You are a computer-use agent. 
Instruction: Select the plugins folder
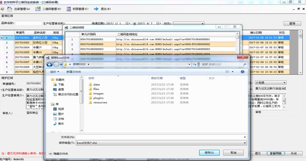pyautogui.click(x=98, y=98)
